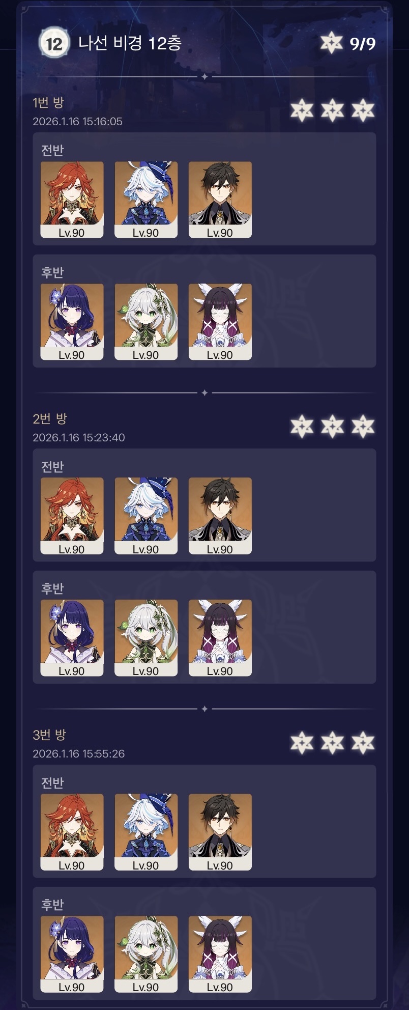Select purple-haired character in Chamber 2 second half
The height and width of the screenshot is (1010, 409).
72,638
